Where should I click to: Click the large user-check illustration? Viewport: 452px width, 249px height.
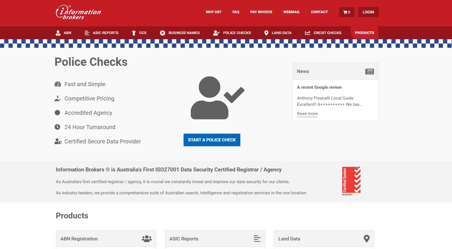(217, 98)
